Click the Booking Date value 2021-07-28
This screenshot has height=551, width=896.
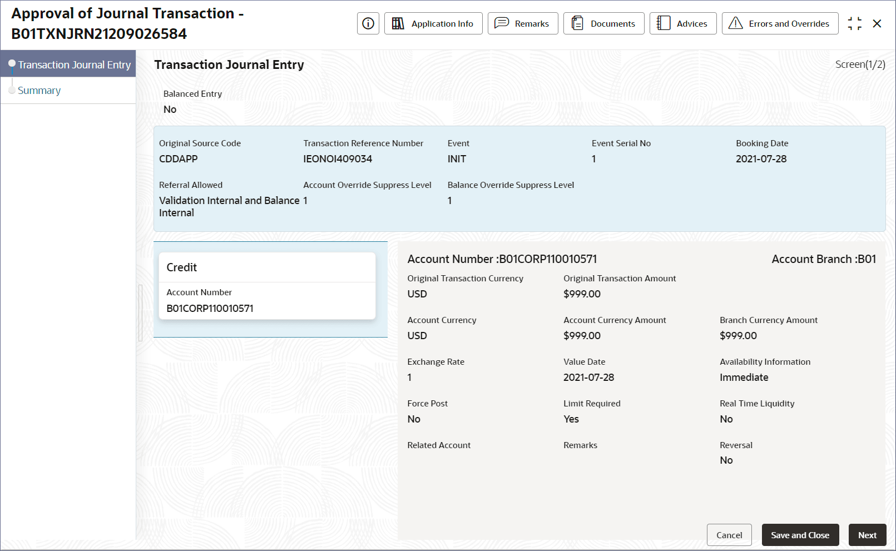click(761, 159)
